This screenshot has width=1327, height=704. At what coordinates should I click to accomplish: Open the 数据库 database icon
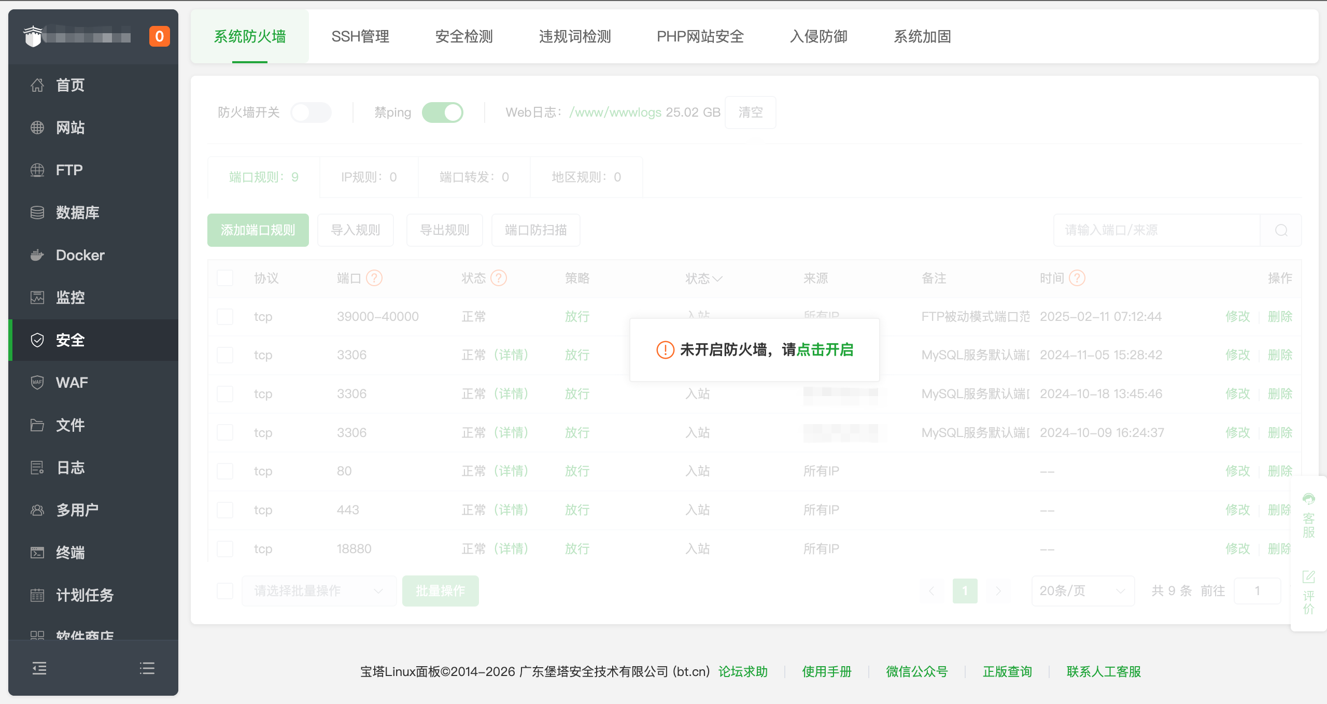click(x=37, y=213)
